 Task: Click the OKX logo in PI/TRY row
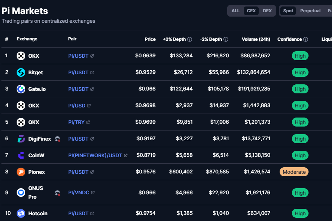point(21,122)
